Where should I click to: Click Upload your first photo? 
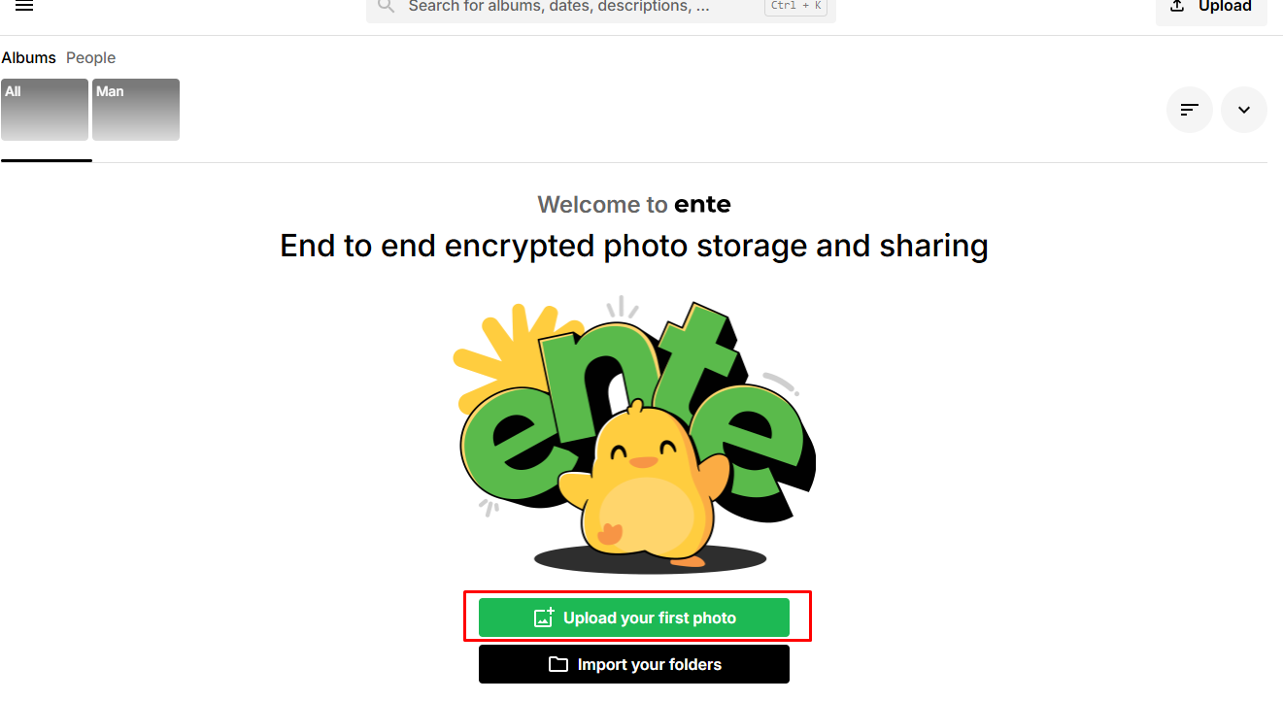pyautogui.click(x=649, y=618)
